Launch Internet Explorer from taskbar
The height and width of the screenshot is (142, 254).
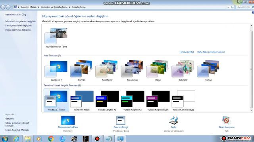point(16,138)
